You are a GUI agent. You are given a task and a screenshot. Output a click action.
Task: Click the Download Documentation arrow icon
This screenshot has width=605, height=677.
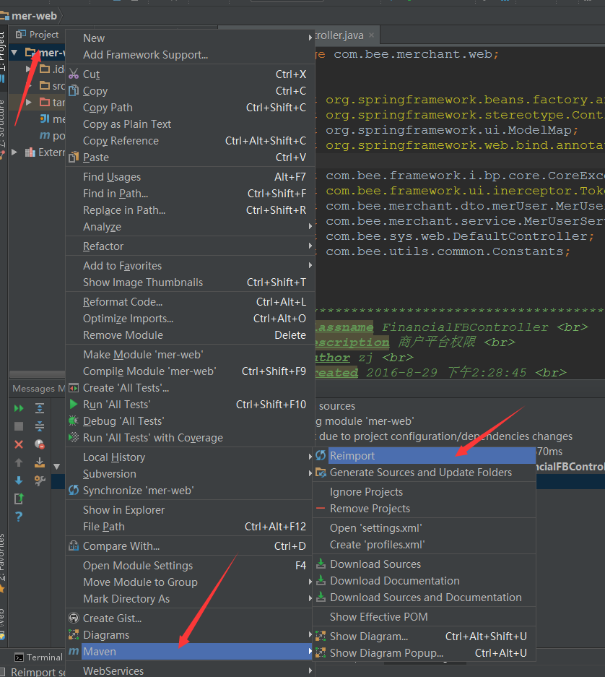coord(321,580)
